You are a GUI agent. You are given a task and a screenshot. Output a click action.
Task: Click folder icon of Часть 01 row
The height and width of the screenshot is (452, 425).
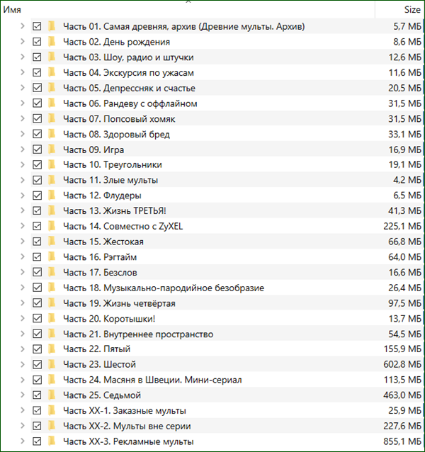pyautogui.click(x=52, y=26)
